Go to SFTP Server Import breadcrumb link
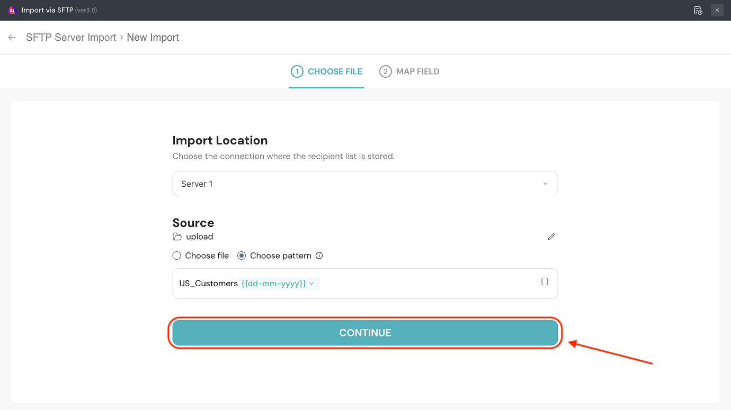Screen dimensions: 731x410 [71, 38]
